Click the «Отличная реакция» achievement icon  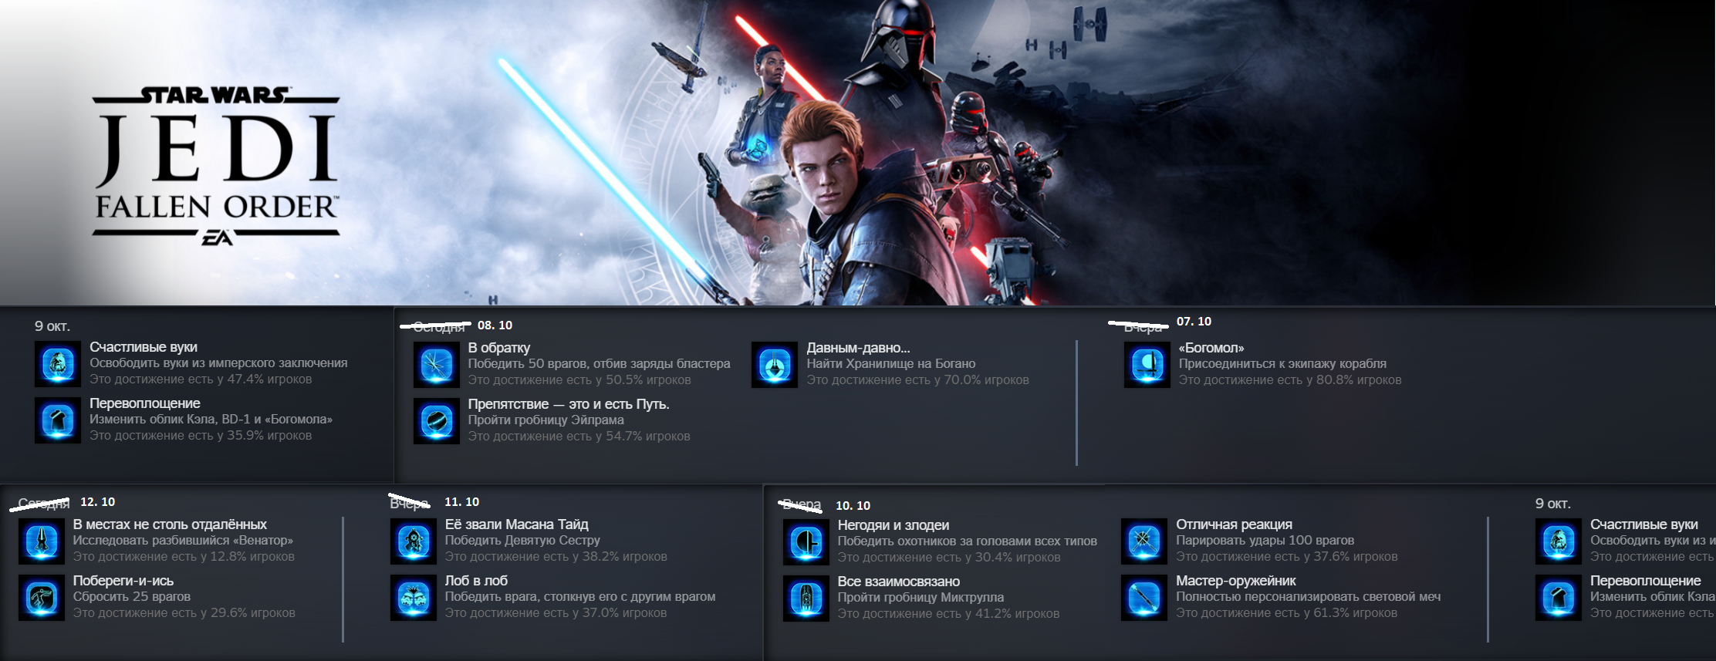point(1144,541)
